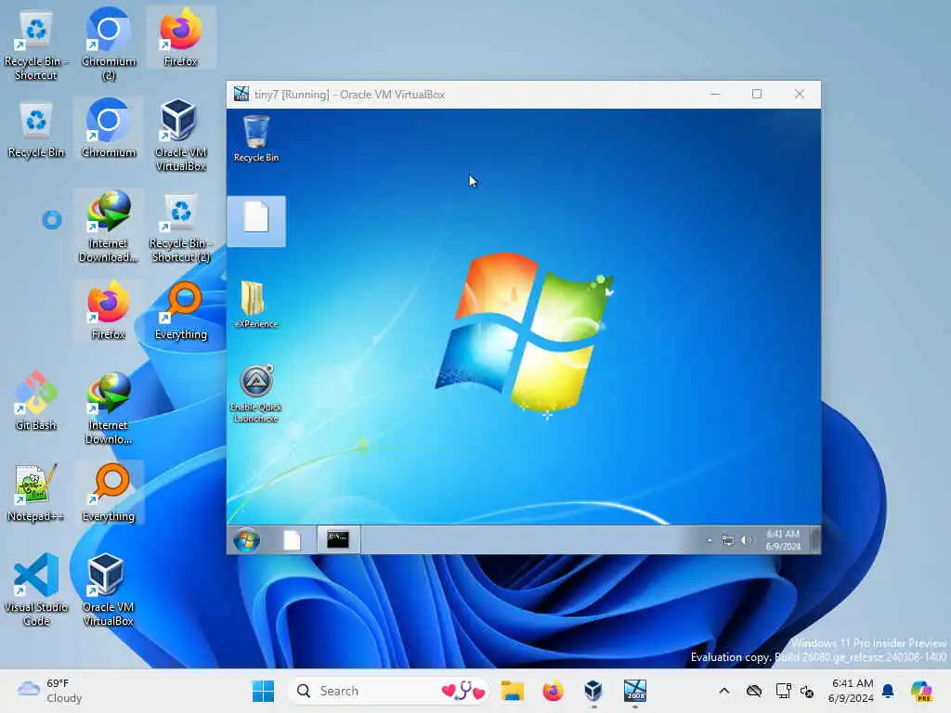Select the Recycle Bin - Shortcut (2) icon
Image resolution: width=951 pixels, height=713 pixels.
tap(181, 227)
